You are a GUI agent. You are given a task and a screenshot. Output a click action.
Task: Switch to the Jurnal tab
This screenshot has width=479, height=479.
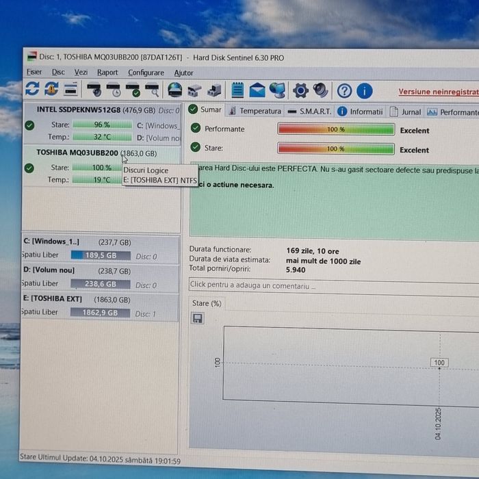pos(405,112)
